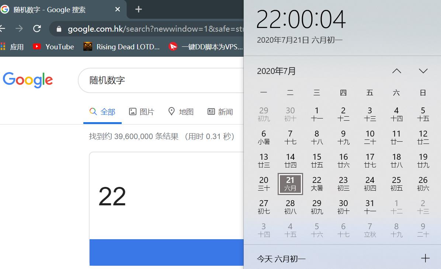Select July 1 十一 in calendar
Viewport: 441px width, 269px height.
(317, 114)
